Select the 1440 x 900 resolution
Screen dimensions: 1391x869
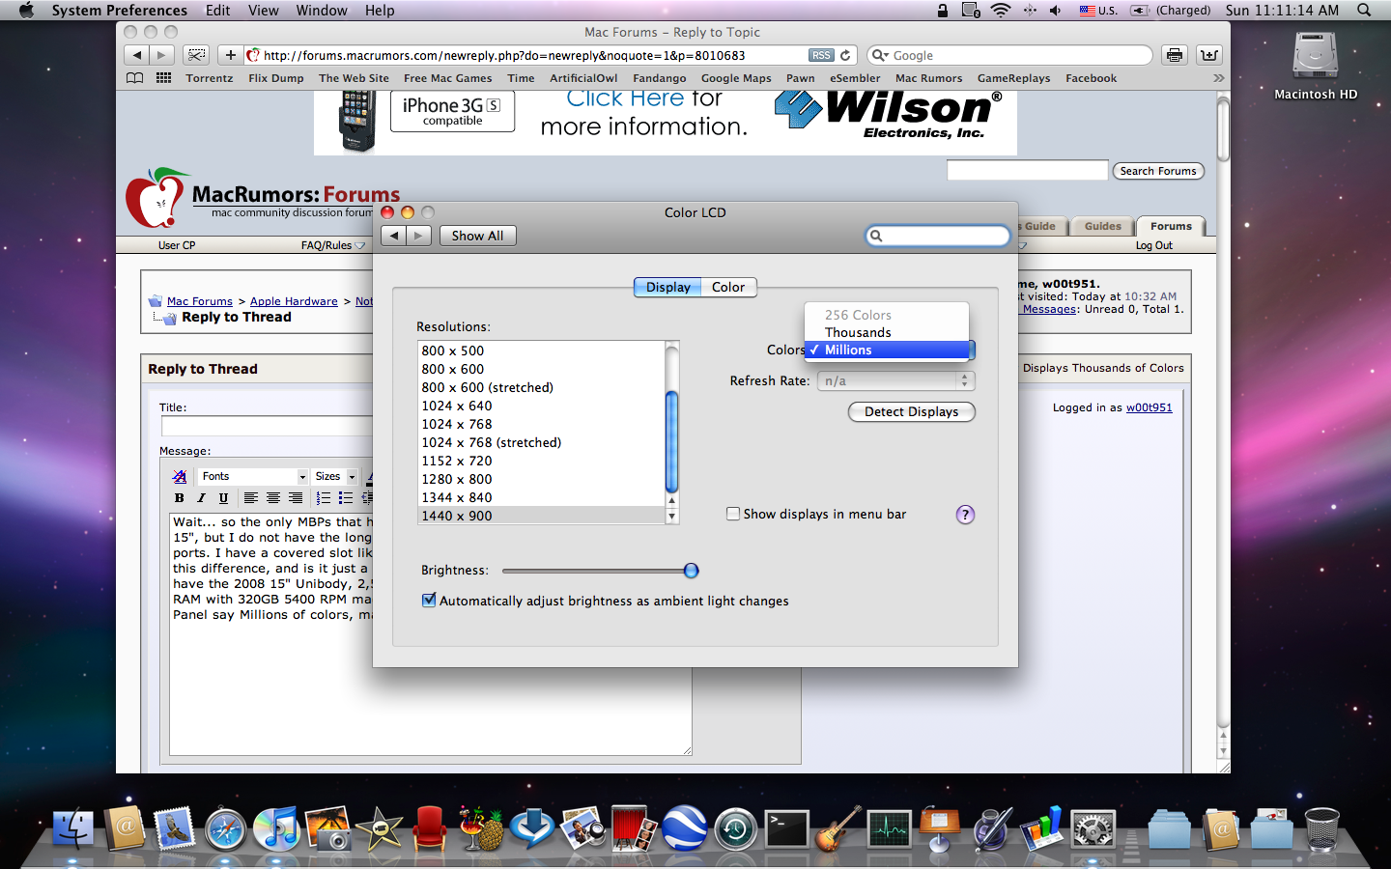[x=542, y=516]
